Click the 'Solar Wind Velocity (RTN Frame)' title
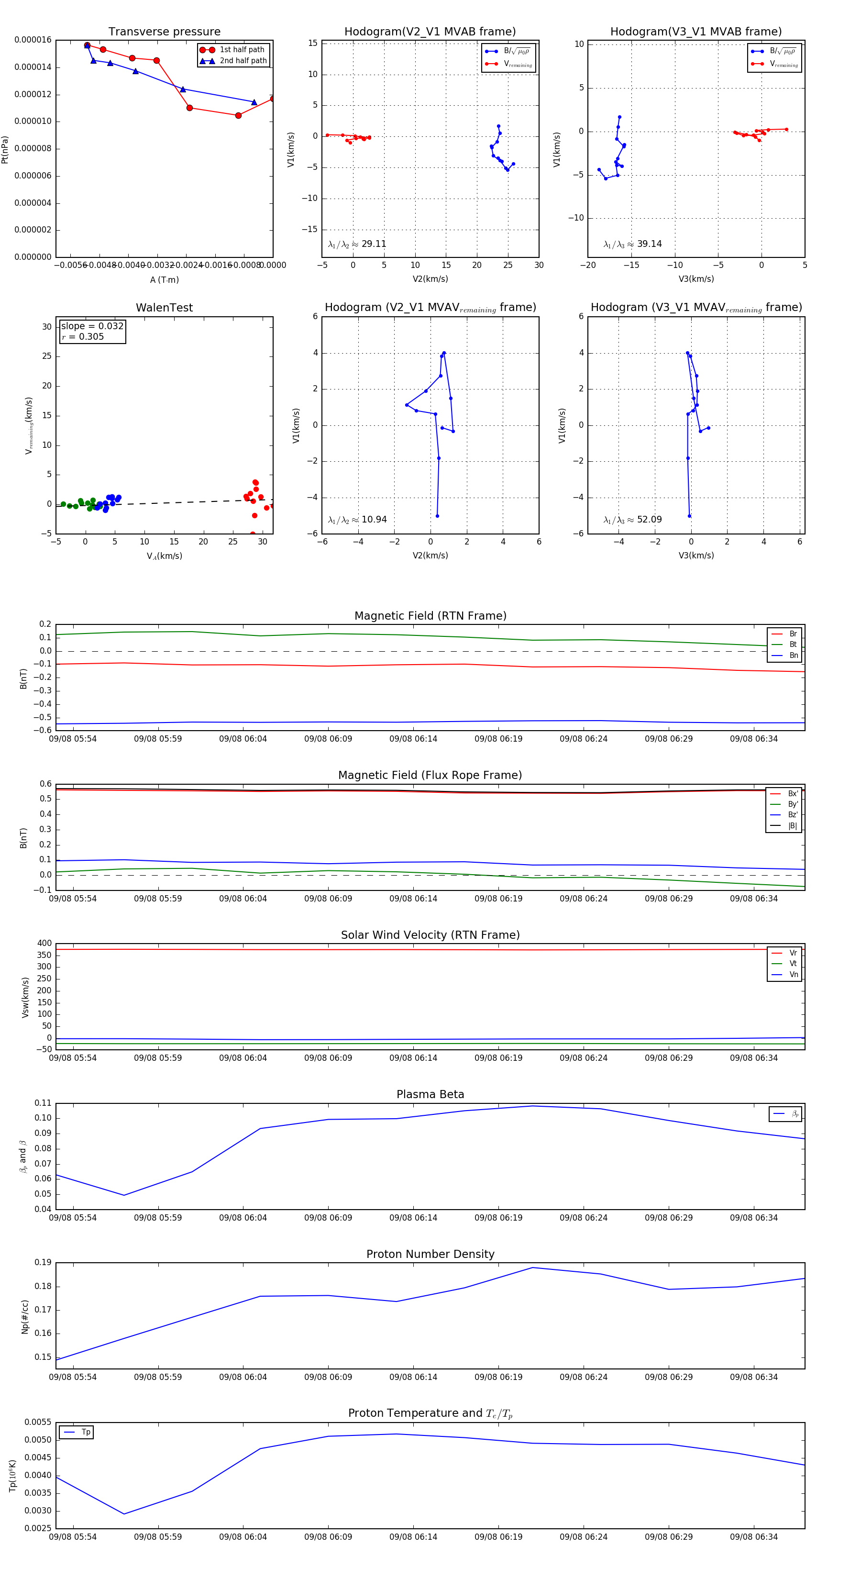The image size is (861, 1579). click(x=430, y=935)
